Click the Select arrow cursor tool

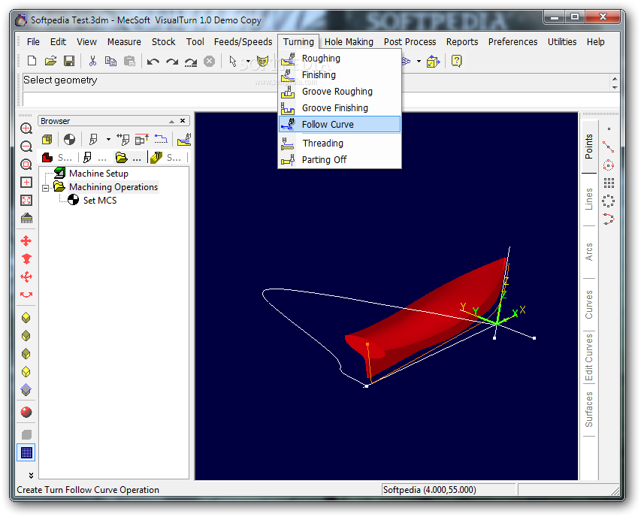point(233,62)
